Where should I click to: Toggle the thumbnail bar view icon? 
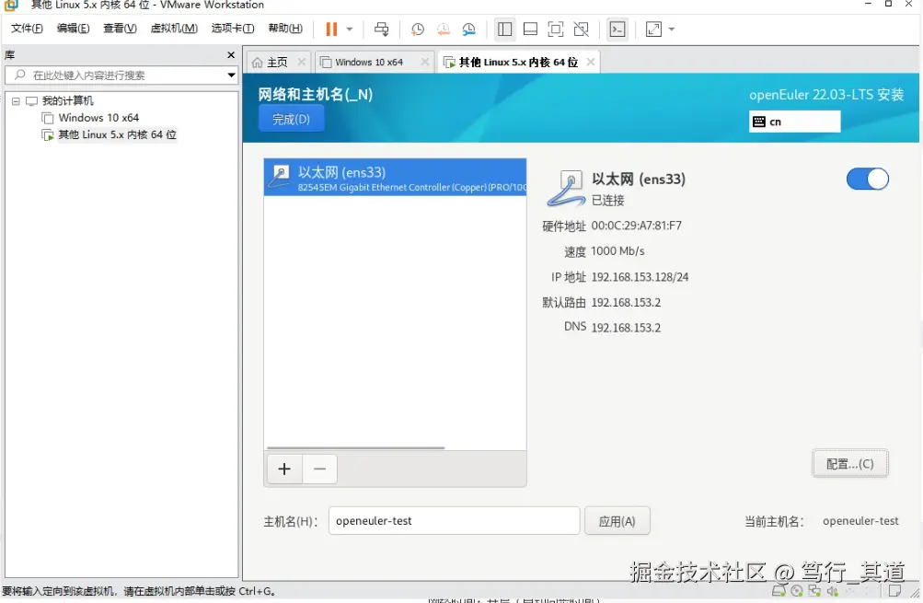[530, 29]
